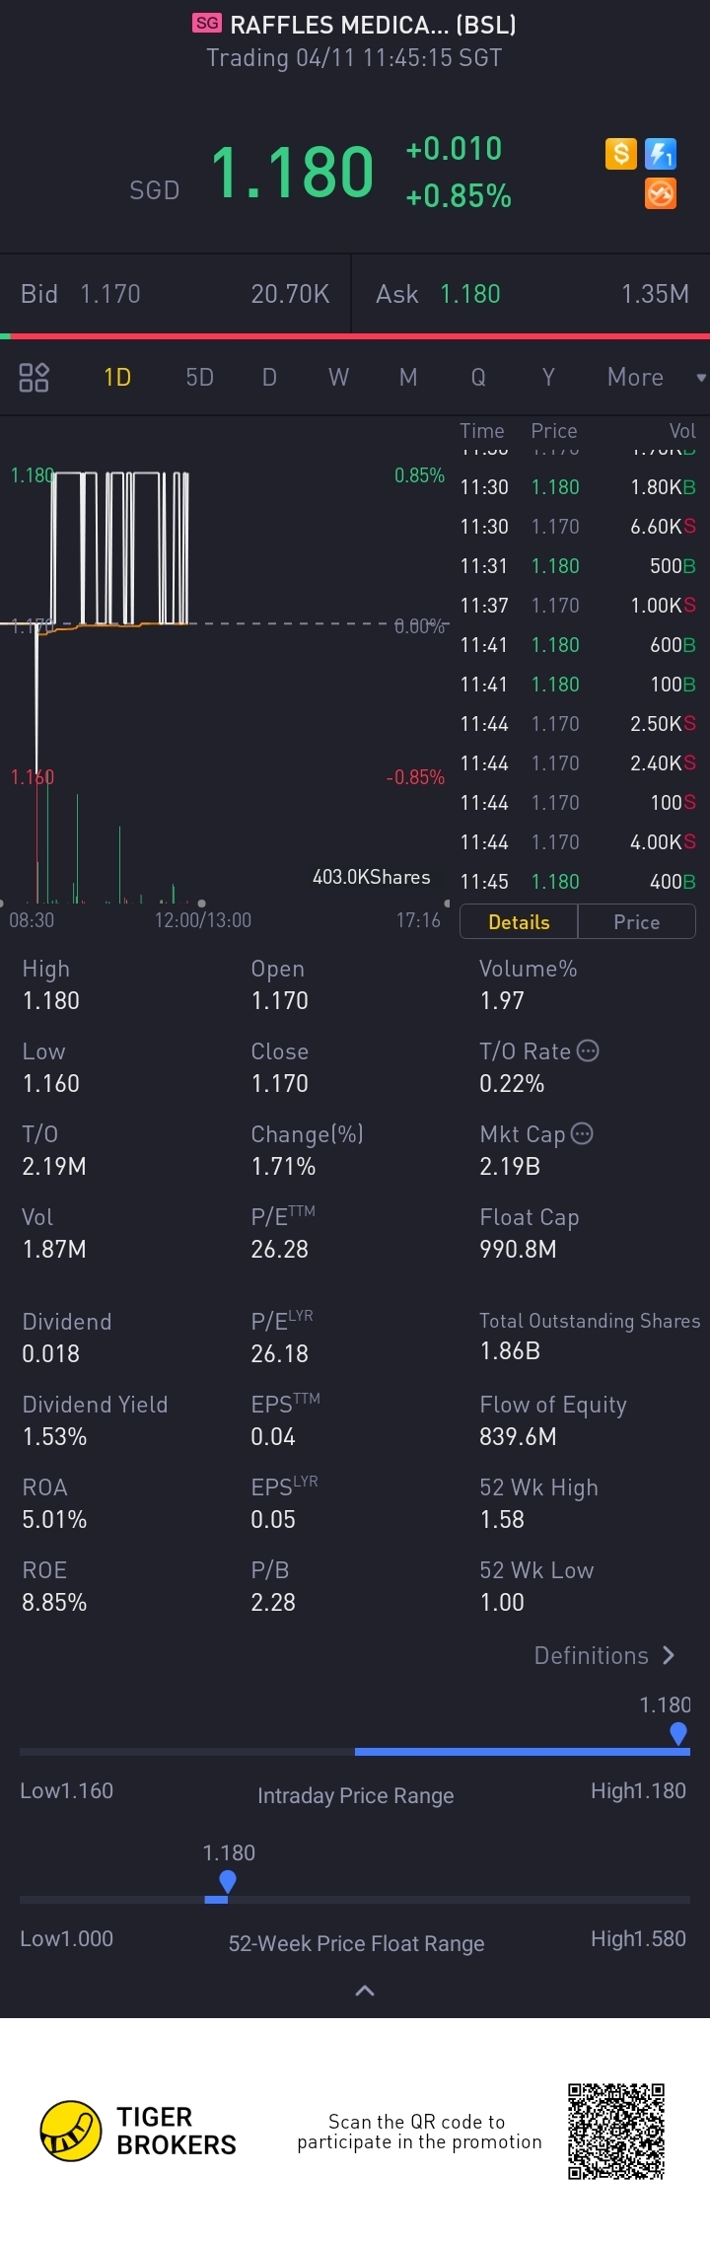The height and width of the screenshot is (2245, 710).
Task: Tap the Ask price 1.180
Action: click(x=470, y=294)
